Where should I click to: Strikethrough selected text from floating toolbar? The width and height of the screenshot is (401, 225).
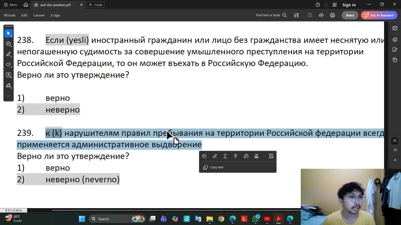pos(236,156)
